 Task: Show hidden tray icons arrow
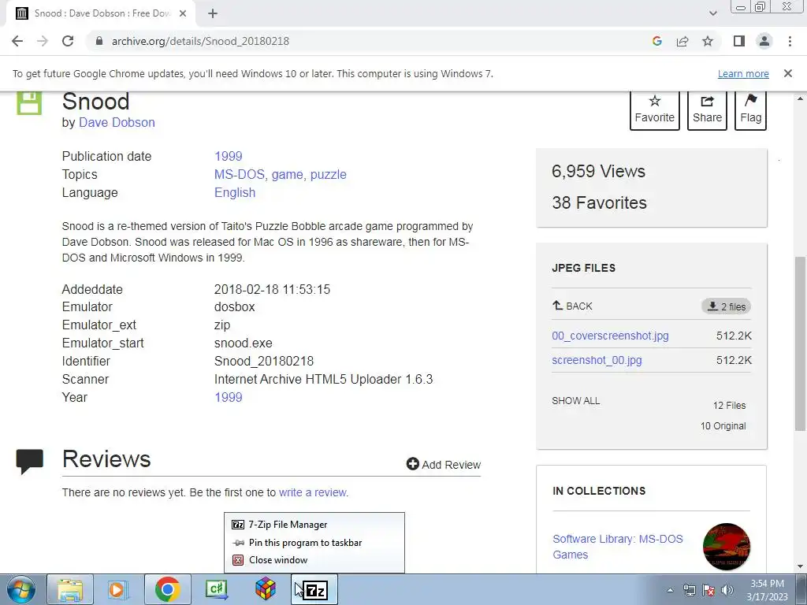pyautogui.click(x=670, y=590)
